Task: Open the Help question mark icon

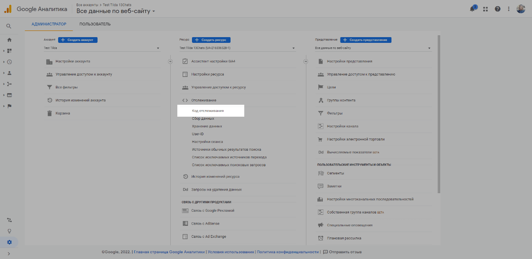Action: (497, 9)
